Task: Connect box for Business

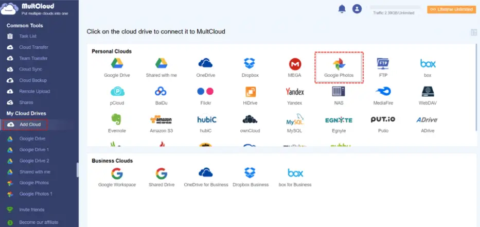Action: (x=295, y=177)
